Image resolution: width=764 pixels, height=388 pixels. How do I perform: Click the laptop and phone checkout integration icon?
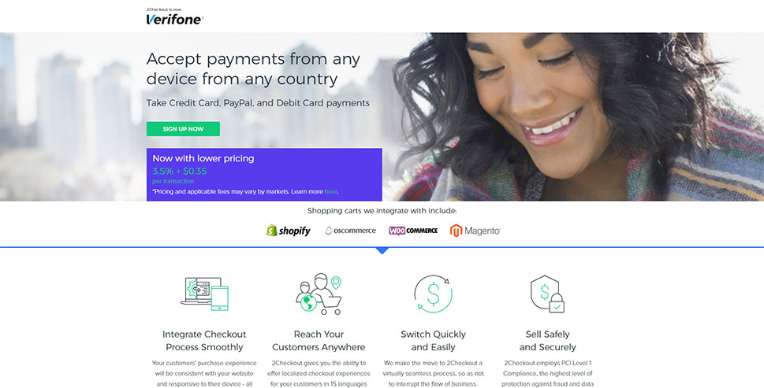[x=204, y=294]
